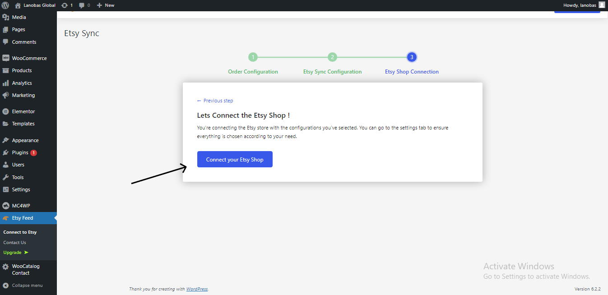Click the Plugins update count badge

coord(34,153)
